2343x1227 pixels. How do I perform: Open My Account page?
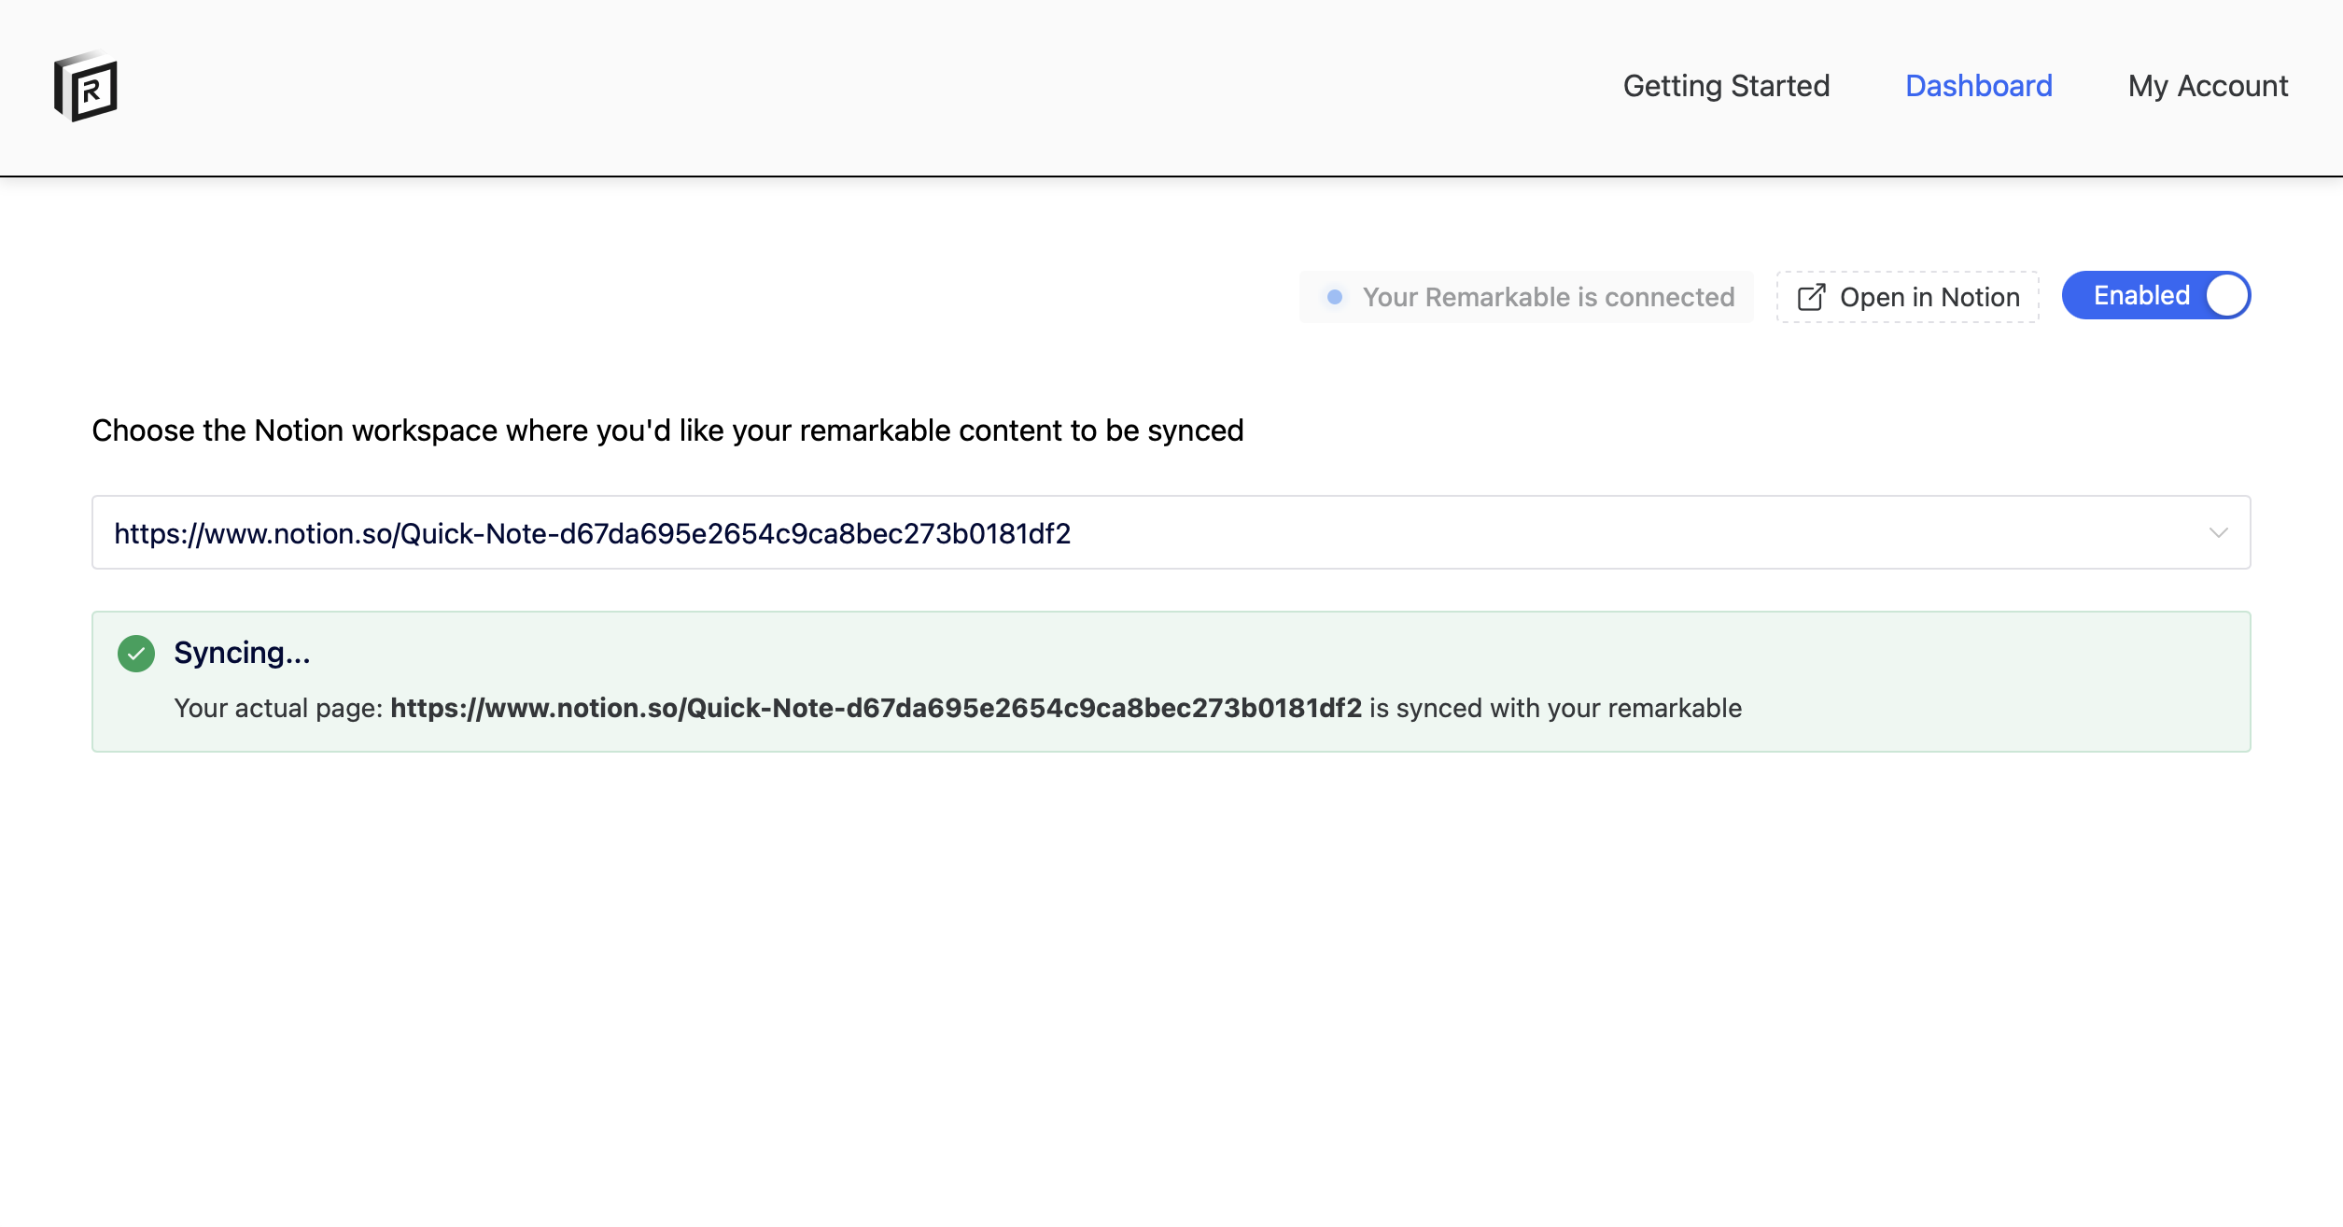point(2208,86)
